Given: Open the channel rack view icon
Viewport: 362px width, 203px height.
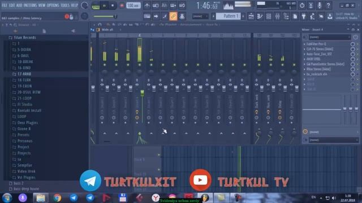Looking at the screenshot, I should (269, 16).
